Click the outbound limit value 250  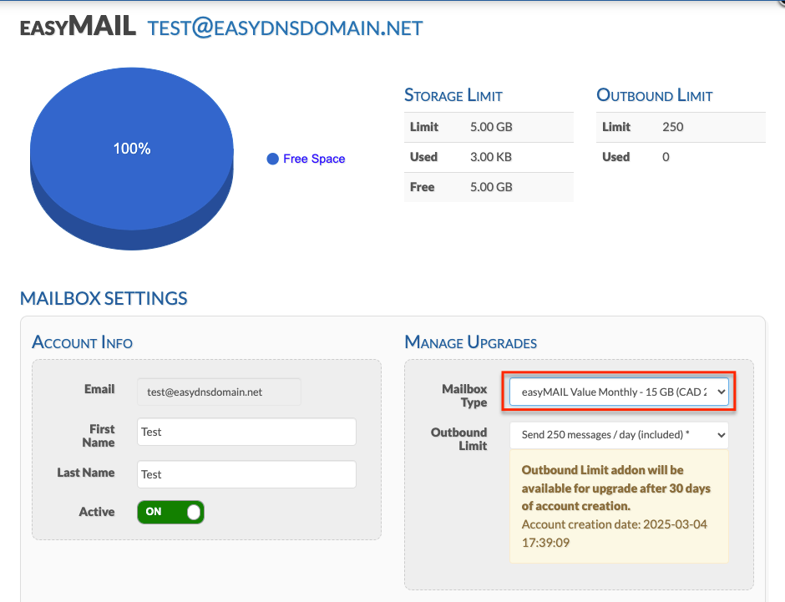coord(672,127)
